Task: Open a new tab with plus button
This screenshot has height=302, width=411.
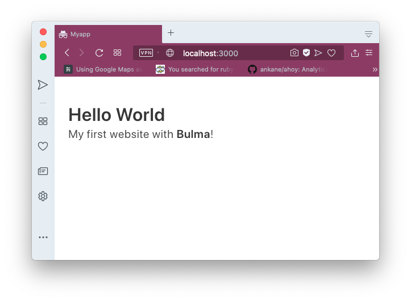Action: tap(171, 33)
